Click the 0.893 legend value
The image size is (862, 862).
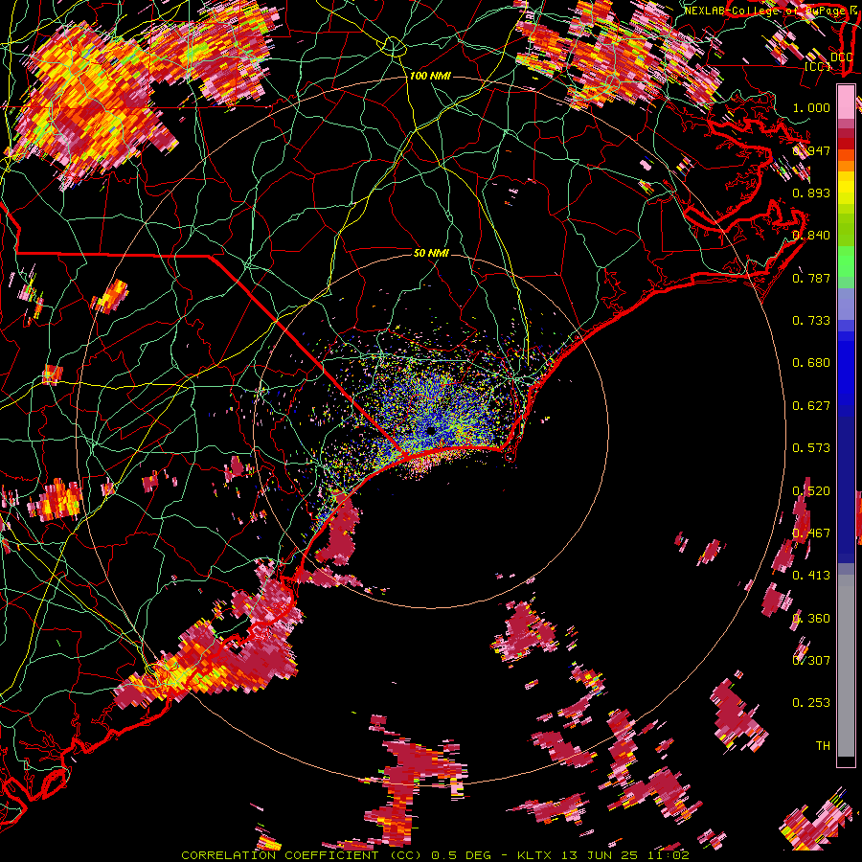tap(811, 193)
